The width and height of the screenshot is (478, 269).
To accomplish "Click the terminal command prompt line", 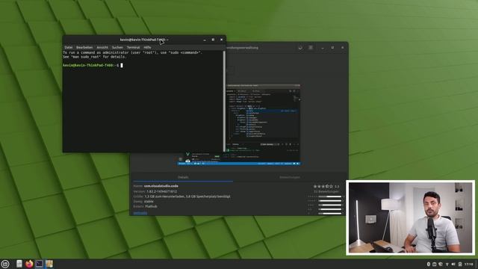I will tap(93, 65).
